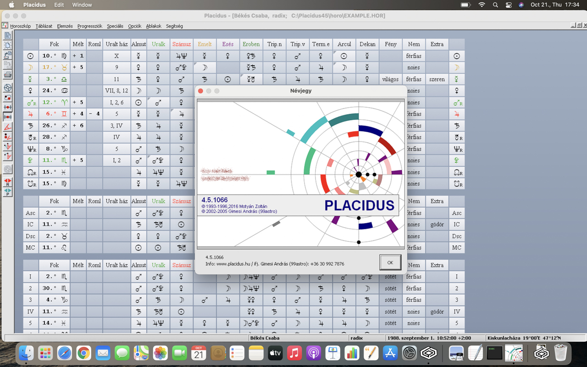
Task: Click the Trip.v column header
Action: (x=298, y=44)
